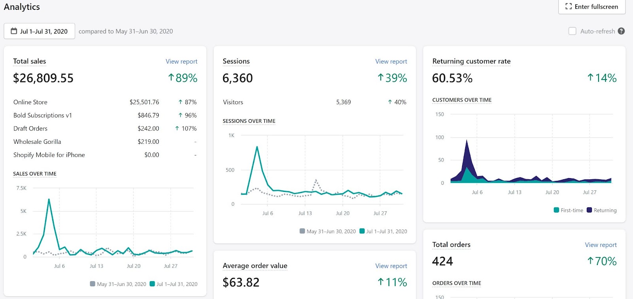Screen dimensions: 633x299
Task: Click the up arrow beside 89% in Total sales
Action: point(171,77)
